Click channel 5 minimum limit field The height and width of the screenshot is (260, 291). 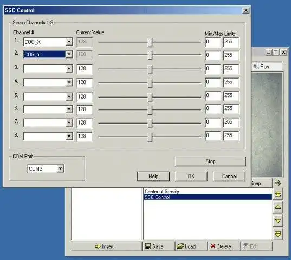[213, 96]
